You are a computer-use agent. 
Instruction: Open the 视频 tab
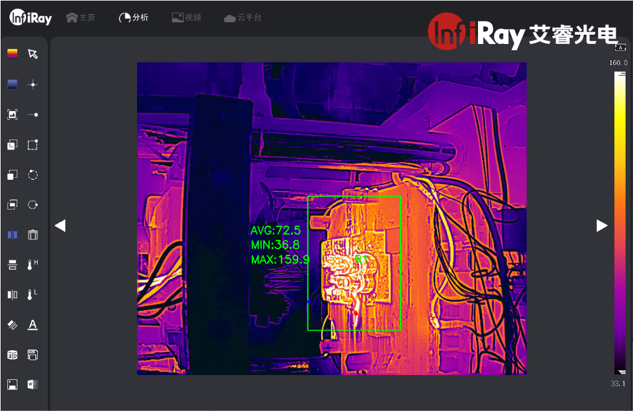pos(187,18)
